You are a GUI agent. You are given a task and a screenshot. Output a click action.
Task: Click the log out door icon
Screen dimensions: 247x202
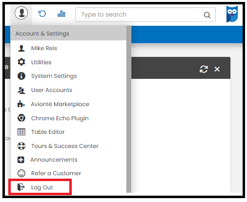(21, 187)
